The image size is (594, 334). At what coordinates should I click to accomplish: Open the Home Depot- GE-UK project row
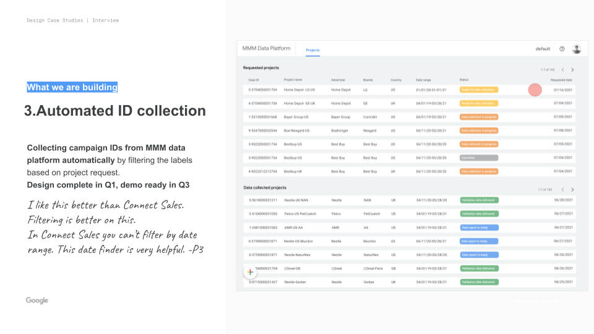click(409, 103)
